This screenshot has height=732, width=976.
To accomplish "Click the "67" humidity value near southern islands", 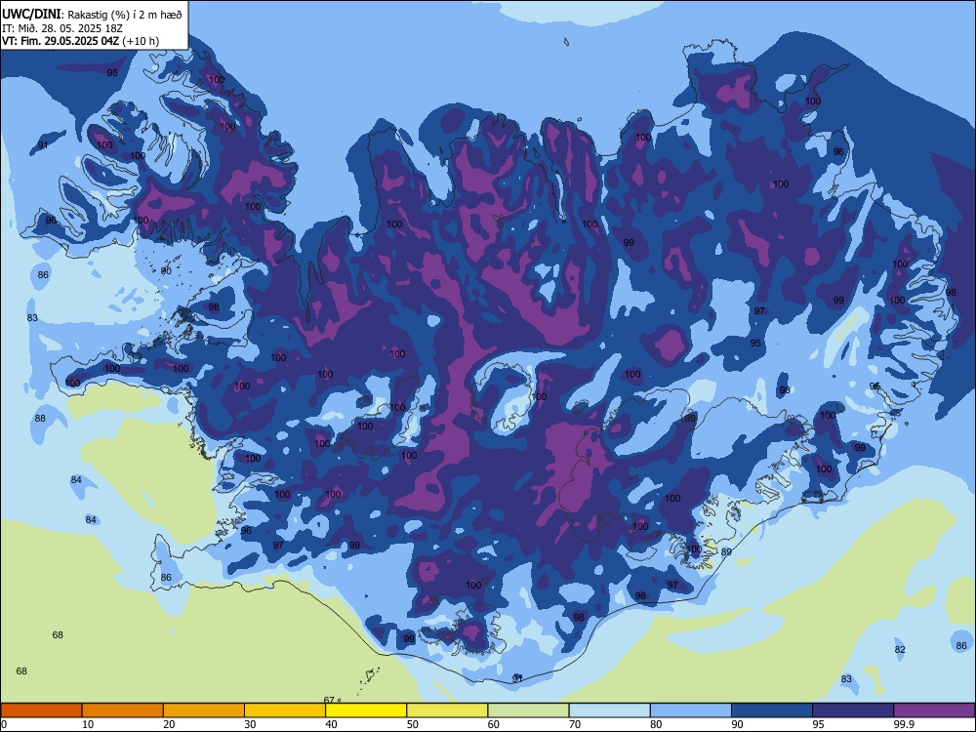I will (329, 700).
